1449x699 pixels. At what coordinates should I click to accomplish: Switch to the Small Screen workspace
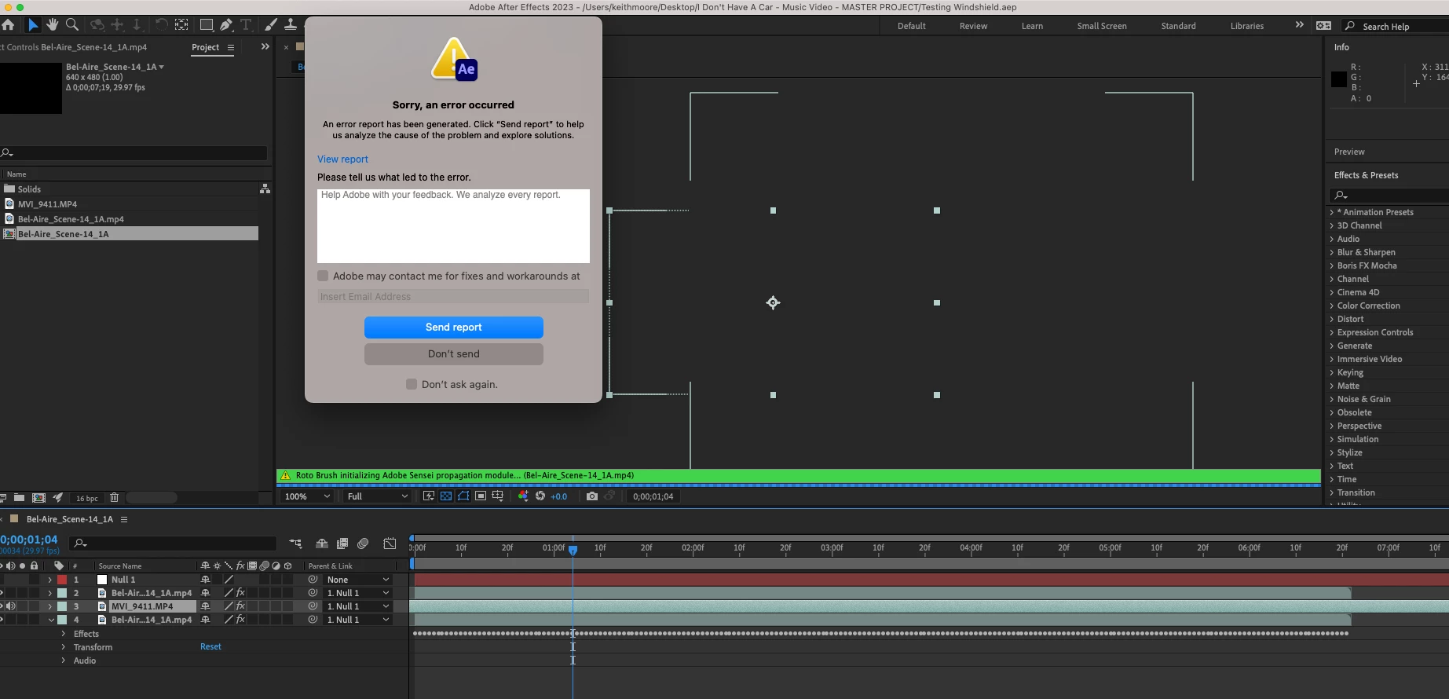pyautogui.click(x=1102, y=26)
